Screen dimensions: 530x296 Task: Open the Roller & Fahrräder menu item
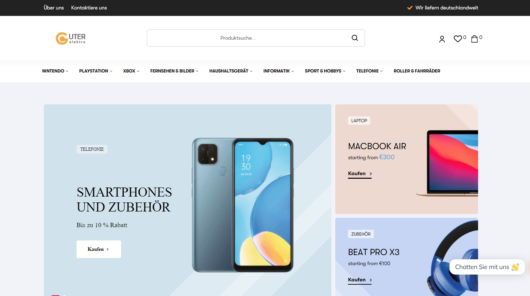417,71
